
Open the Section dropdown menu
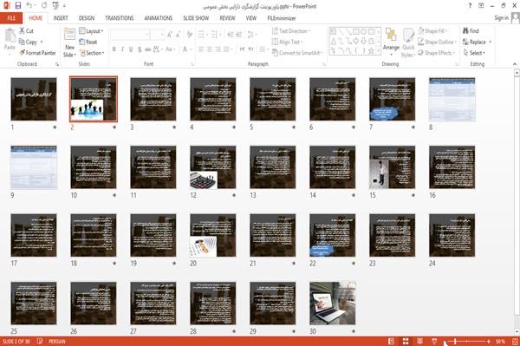(92, 53)
